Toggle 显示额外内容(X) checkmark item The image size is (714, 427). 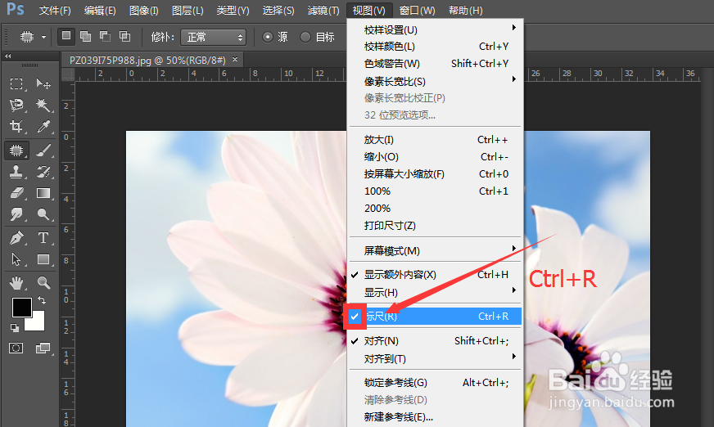435,275
